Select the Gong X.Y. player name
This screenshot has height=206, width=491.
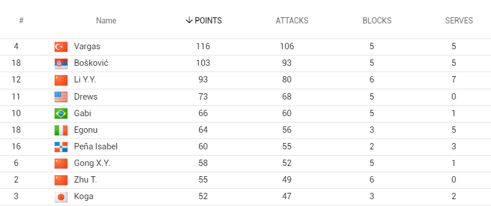(x=92, y=163)
